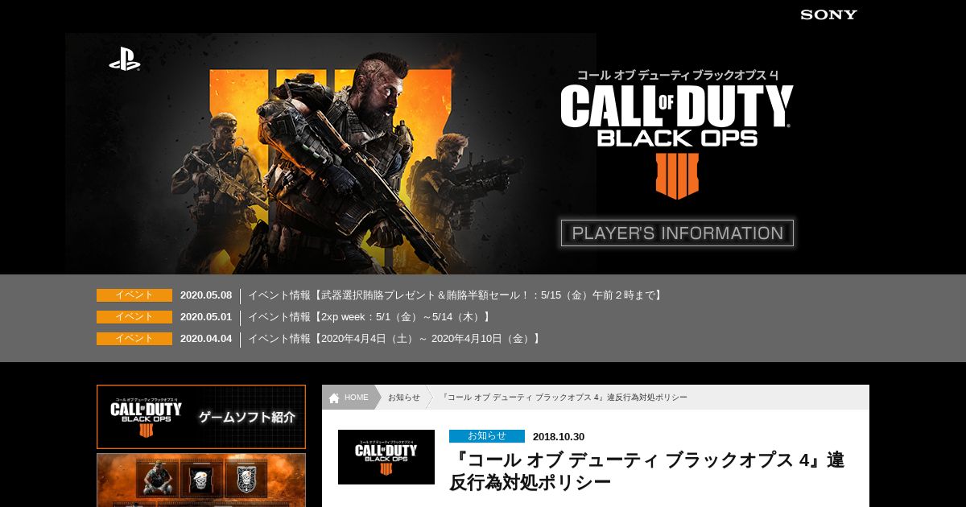
Task: Click the コール オブ デューティ katakana title on banner
Action: click(x=677, y=75)
